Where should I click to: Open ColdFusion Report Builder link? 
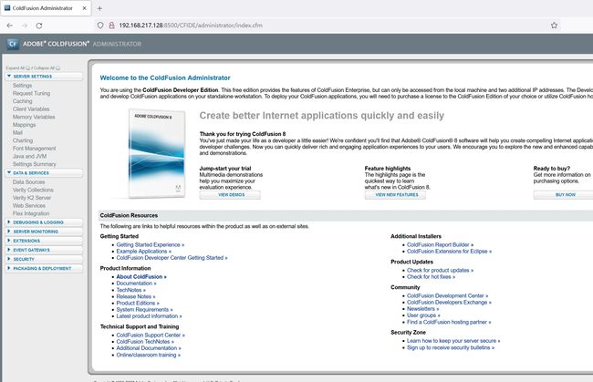[x=441, y=245]
